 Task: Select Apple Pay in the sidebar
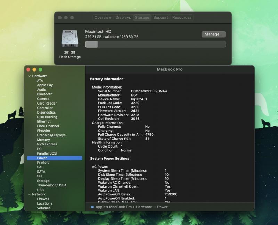point(45,85)
